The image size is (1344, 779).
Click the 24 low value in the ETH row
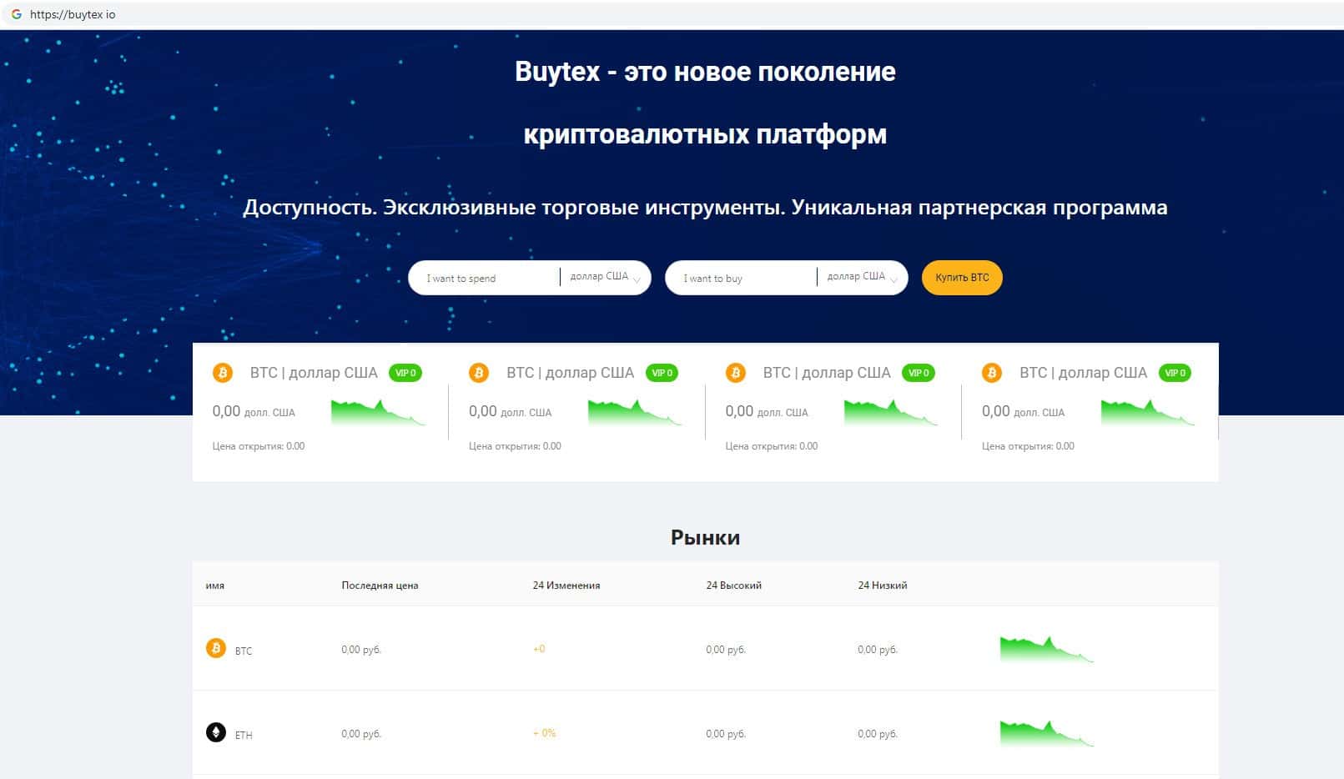[878, 734]
